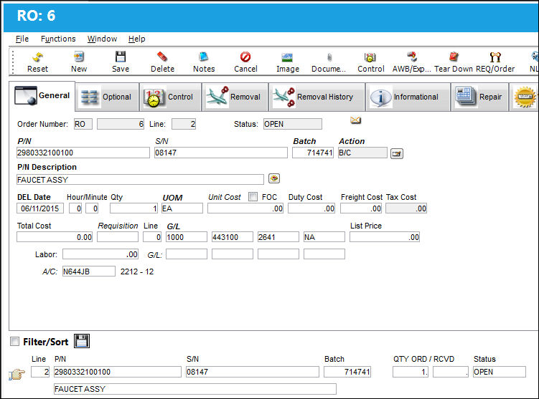Switch to the Optional tab
The image size is (539, 399).
point(107,97)
